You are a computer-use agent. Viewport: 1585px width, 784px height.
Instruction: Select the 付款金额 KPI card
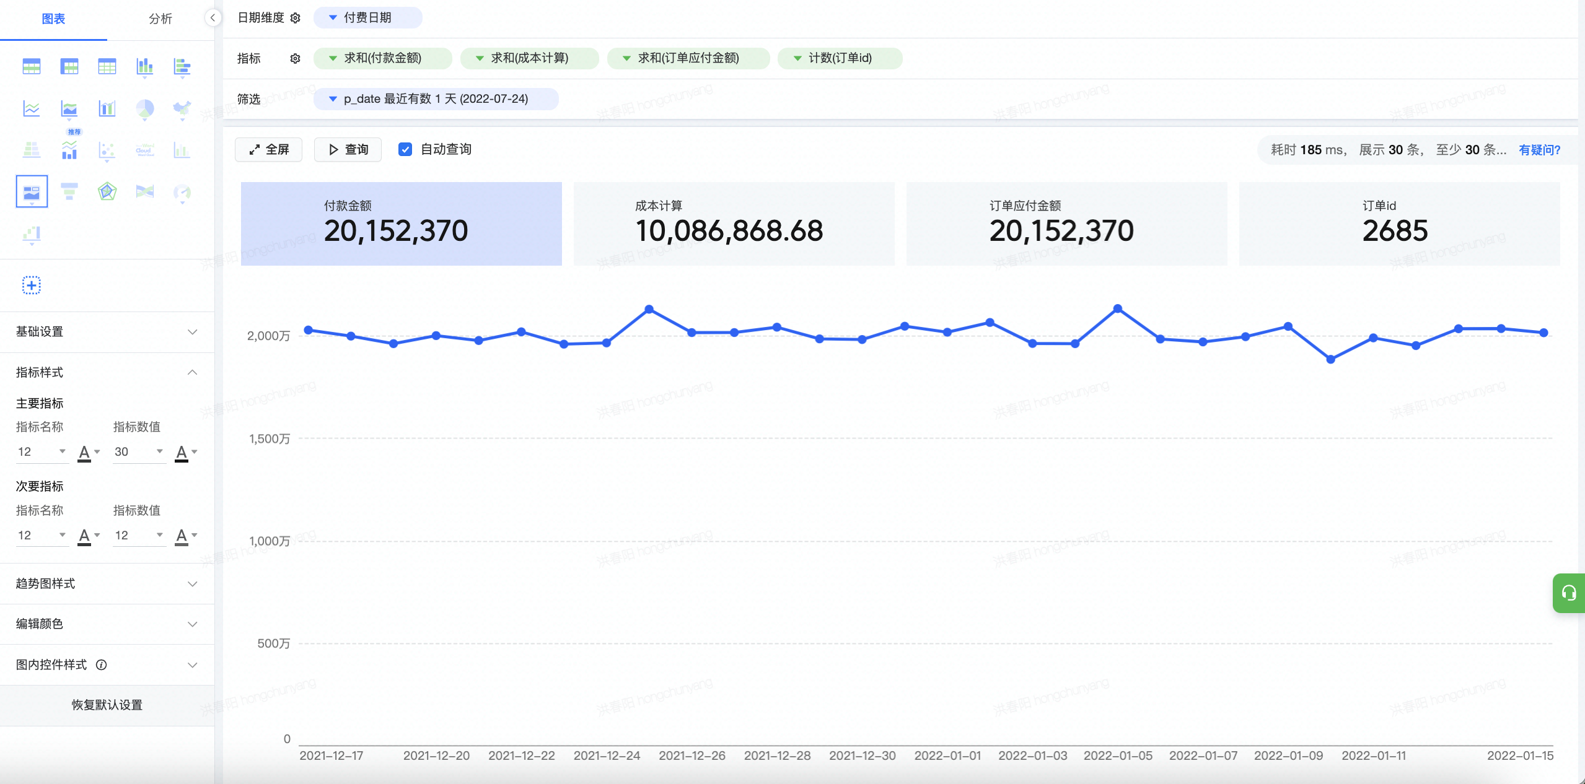click(x=402, y=224)
